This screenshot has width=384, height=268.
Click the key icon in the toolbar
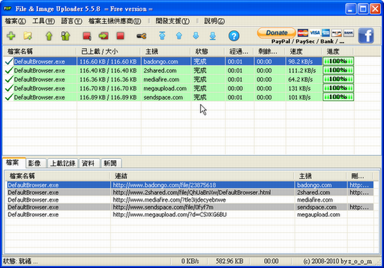click(141, 37)
